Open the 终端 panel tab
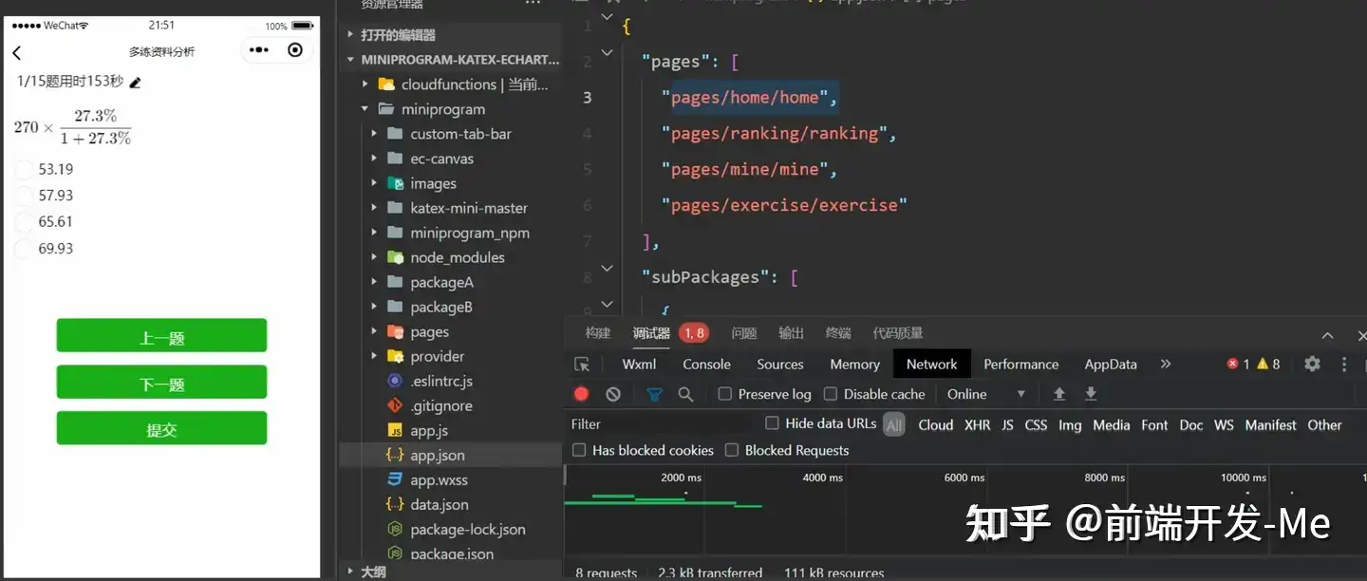 pos(838,333)
